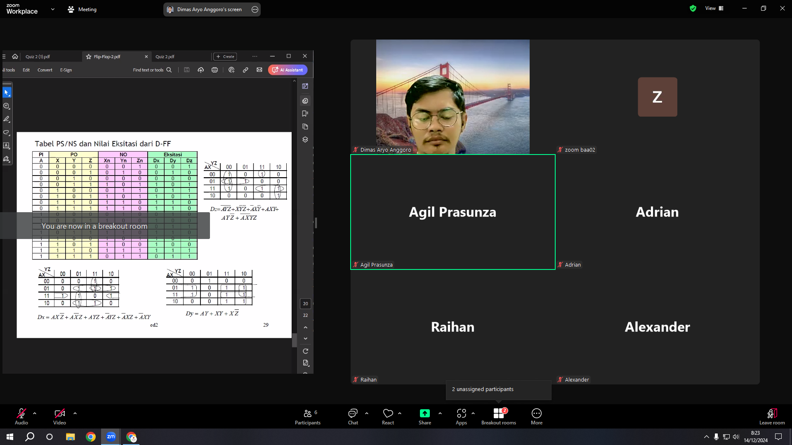Click the Acrobat email envelope icon
Image resolution: width=792 pixels, height=445 pixels.
click(259, 70)
